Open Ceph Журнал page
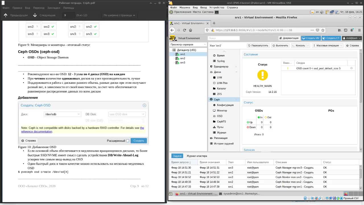This screenshot has height=205, width=364. (x=224, y=132)
